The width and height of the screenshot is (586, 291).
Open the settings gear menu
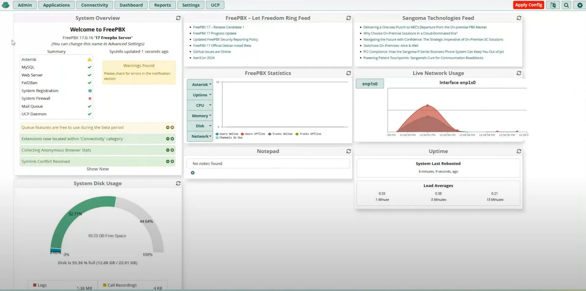click(579, 5)
